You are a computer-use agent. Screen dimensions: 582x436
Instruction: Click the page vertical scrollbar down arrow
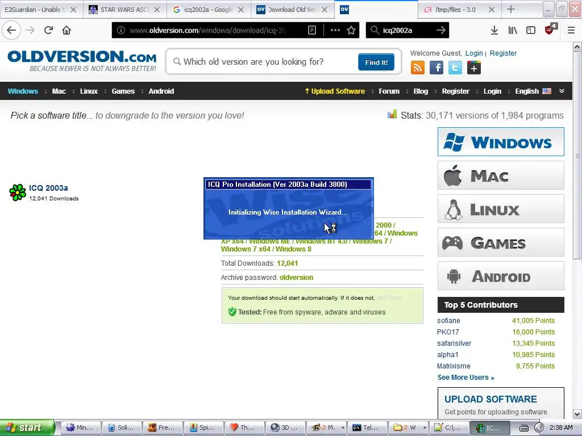tap(577, 414)
